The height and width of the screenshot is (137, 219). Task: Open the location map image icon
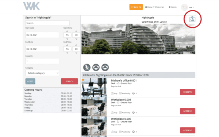click(x=192, y=19)
